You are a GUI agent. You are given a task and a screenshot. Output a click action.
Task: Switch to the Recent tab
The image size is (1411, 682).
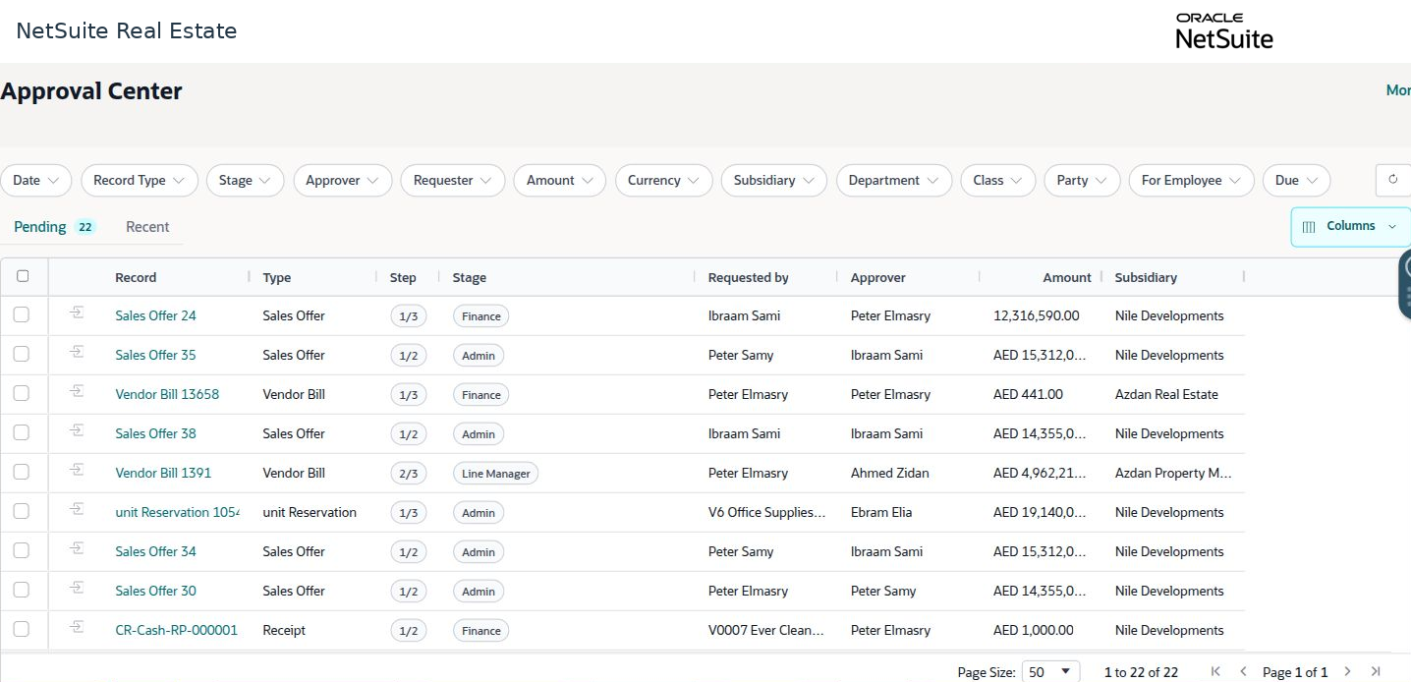click(x=147, y=227)
